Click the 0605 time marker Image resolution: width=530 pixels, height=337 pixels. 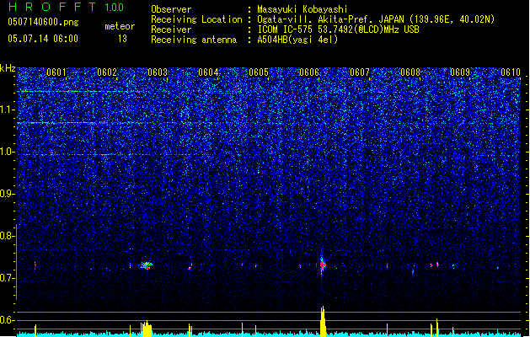click(259, 72)
